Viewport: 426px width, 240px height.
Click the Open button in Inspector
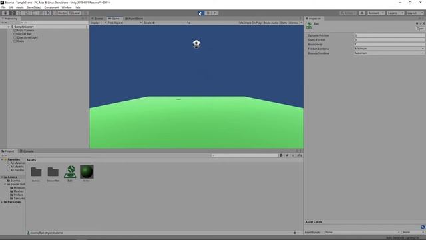point(420,29)
